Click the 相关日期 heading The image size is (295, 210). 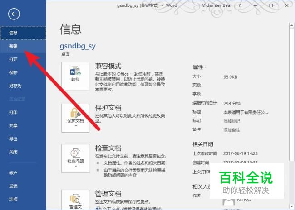[x=202, y=144]
